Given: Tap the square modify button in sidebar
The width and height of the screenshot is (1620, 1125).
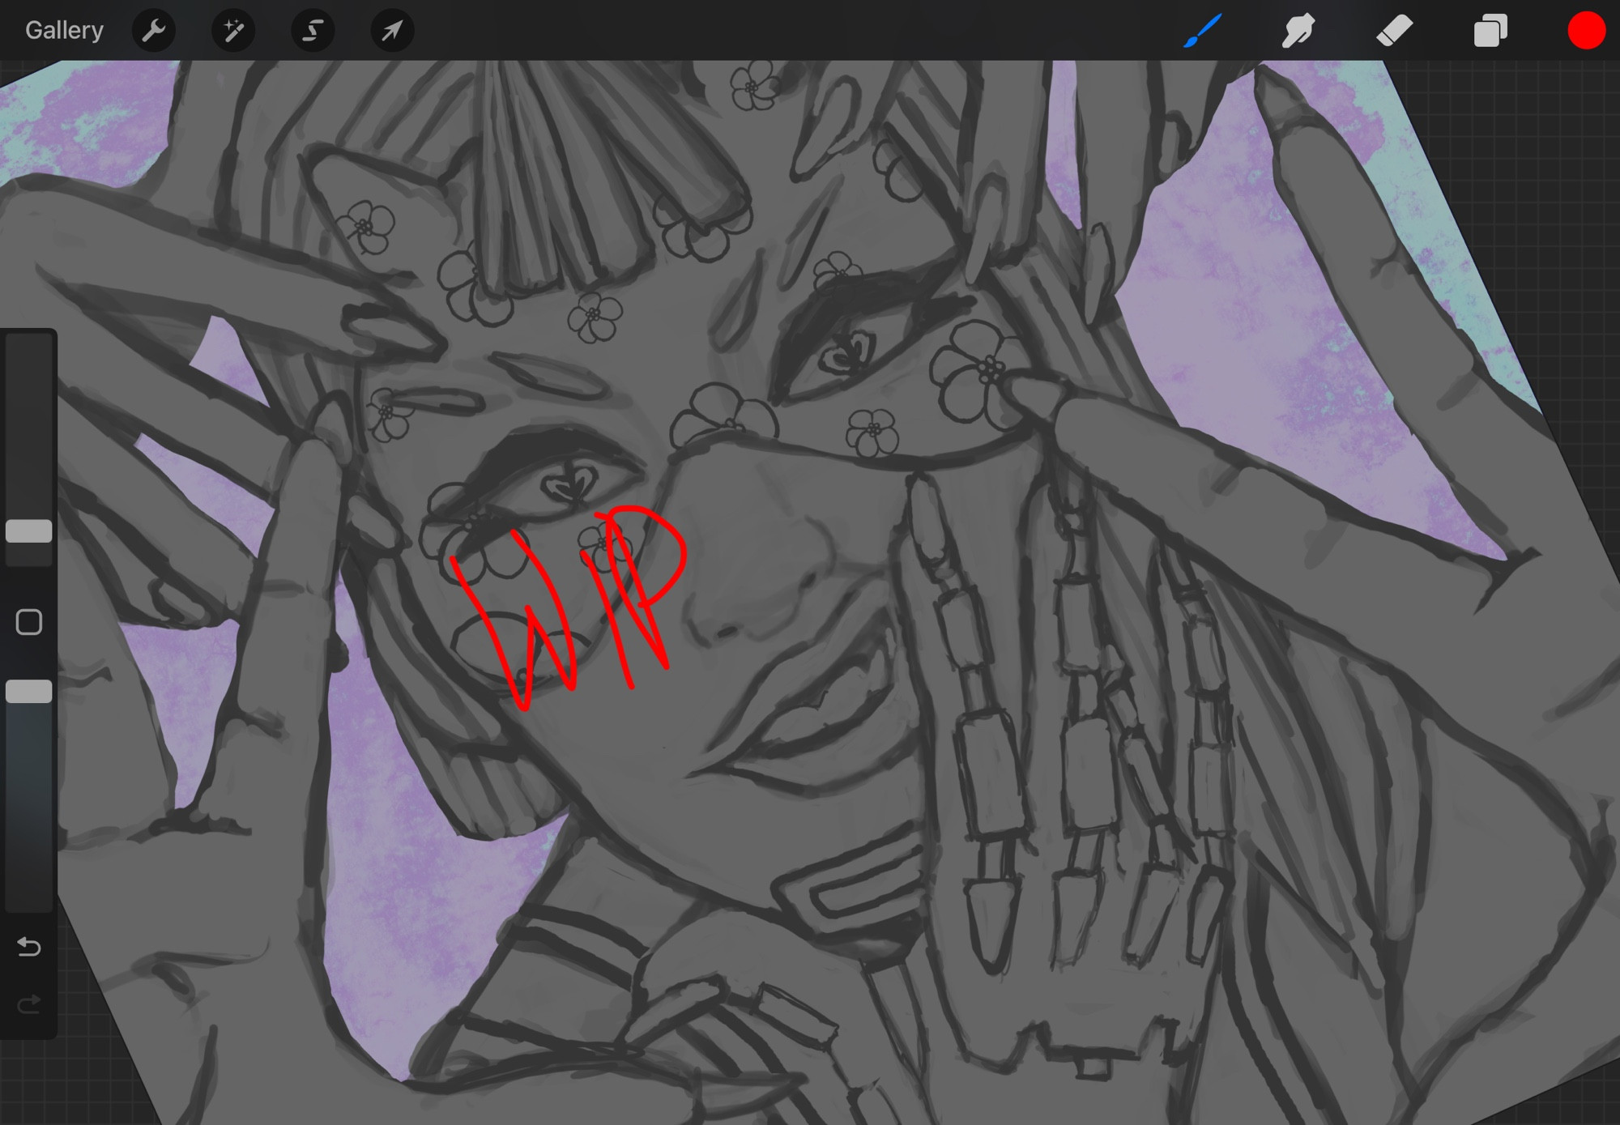Looking at the screenshot, I should (29, 622).
